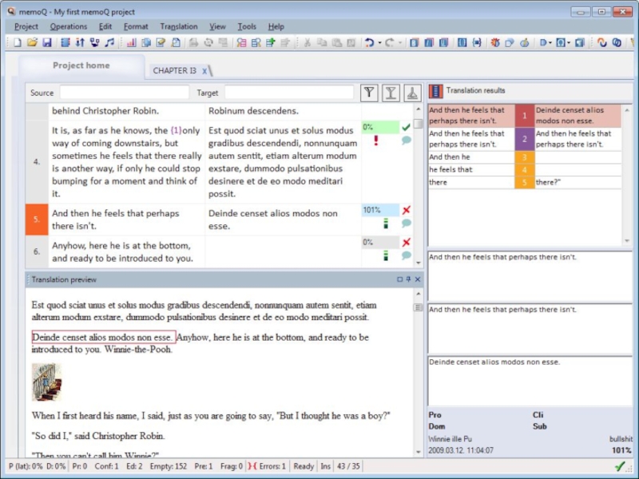639x479 pixels.
Task: Click the translation grid scrollbar down arrow
Action: pos(419,263)
